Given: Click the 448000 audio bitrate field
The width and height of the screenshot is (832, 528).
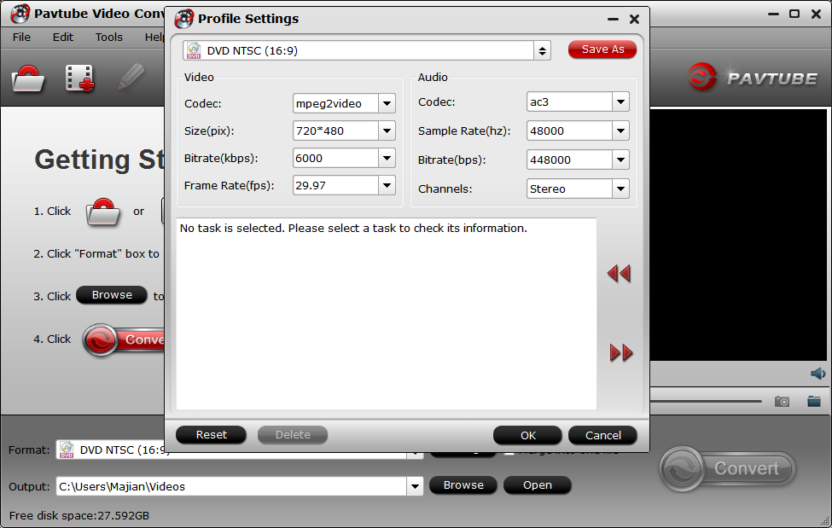Looking at the screenshot, I should [569, 160].
